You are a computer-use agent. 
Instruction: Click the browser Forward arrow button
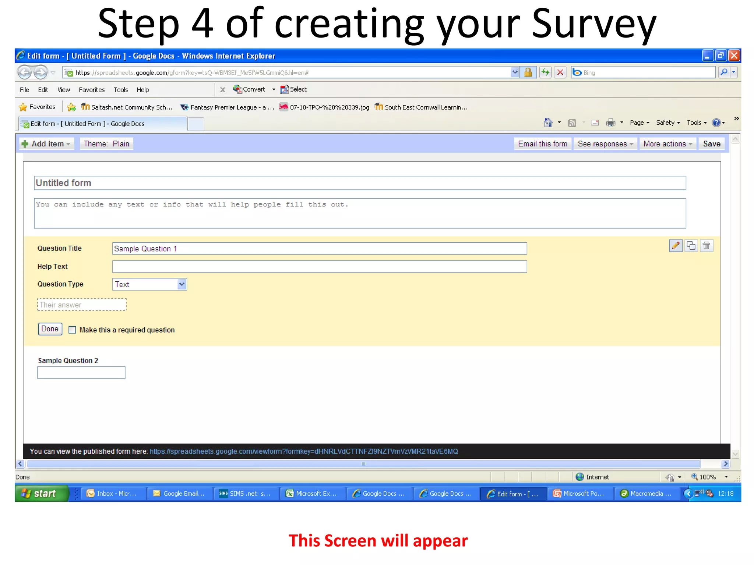[40, 72]
